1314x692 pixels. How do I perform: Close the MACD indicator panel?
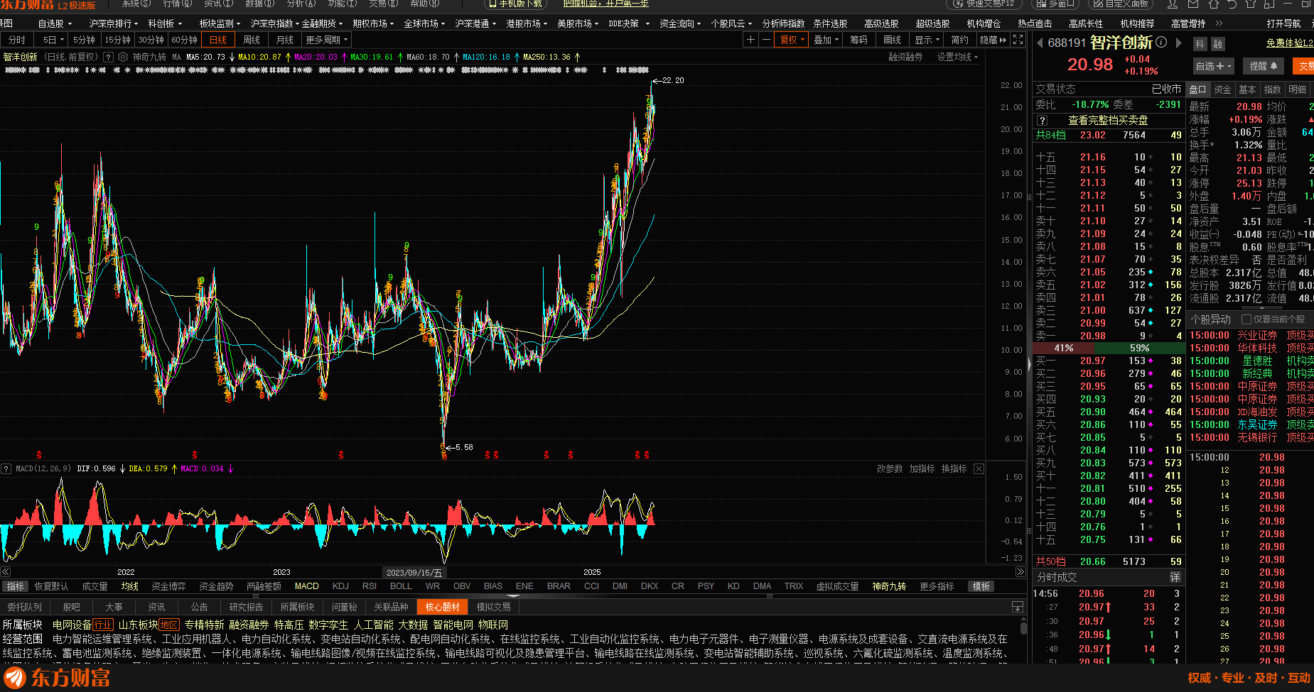979,468
